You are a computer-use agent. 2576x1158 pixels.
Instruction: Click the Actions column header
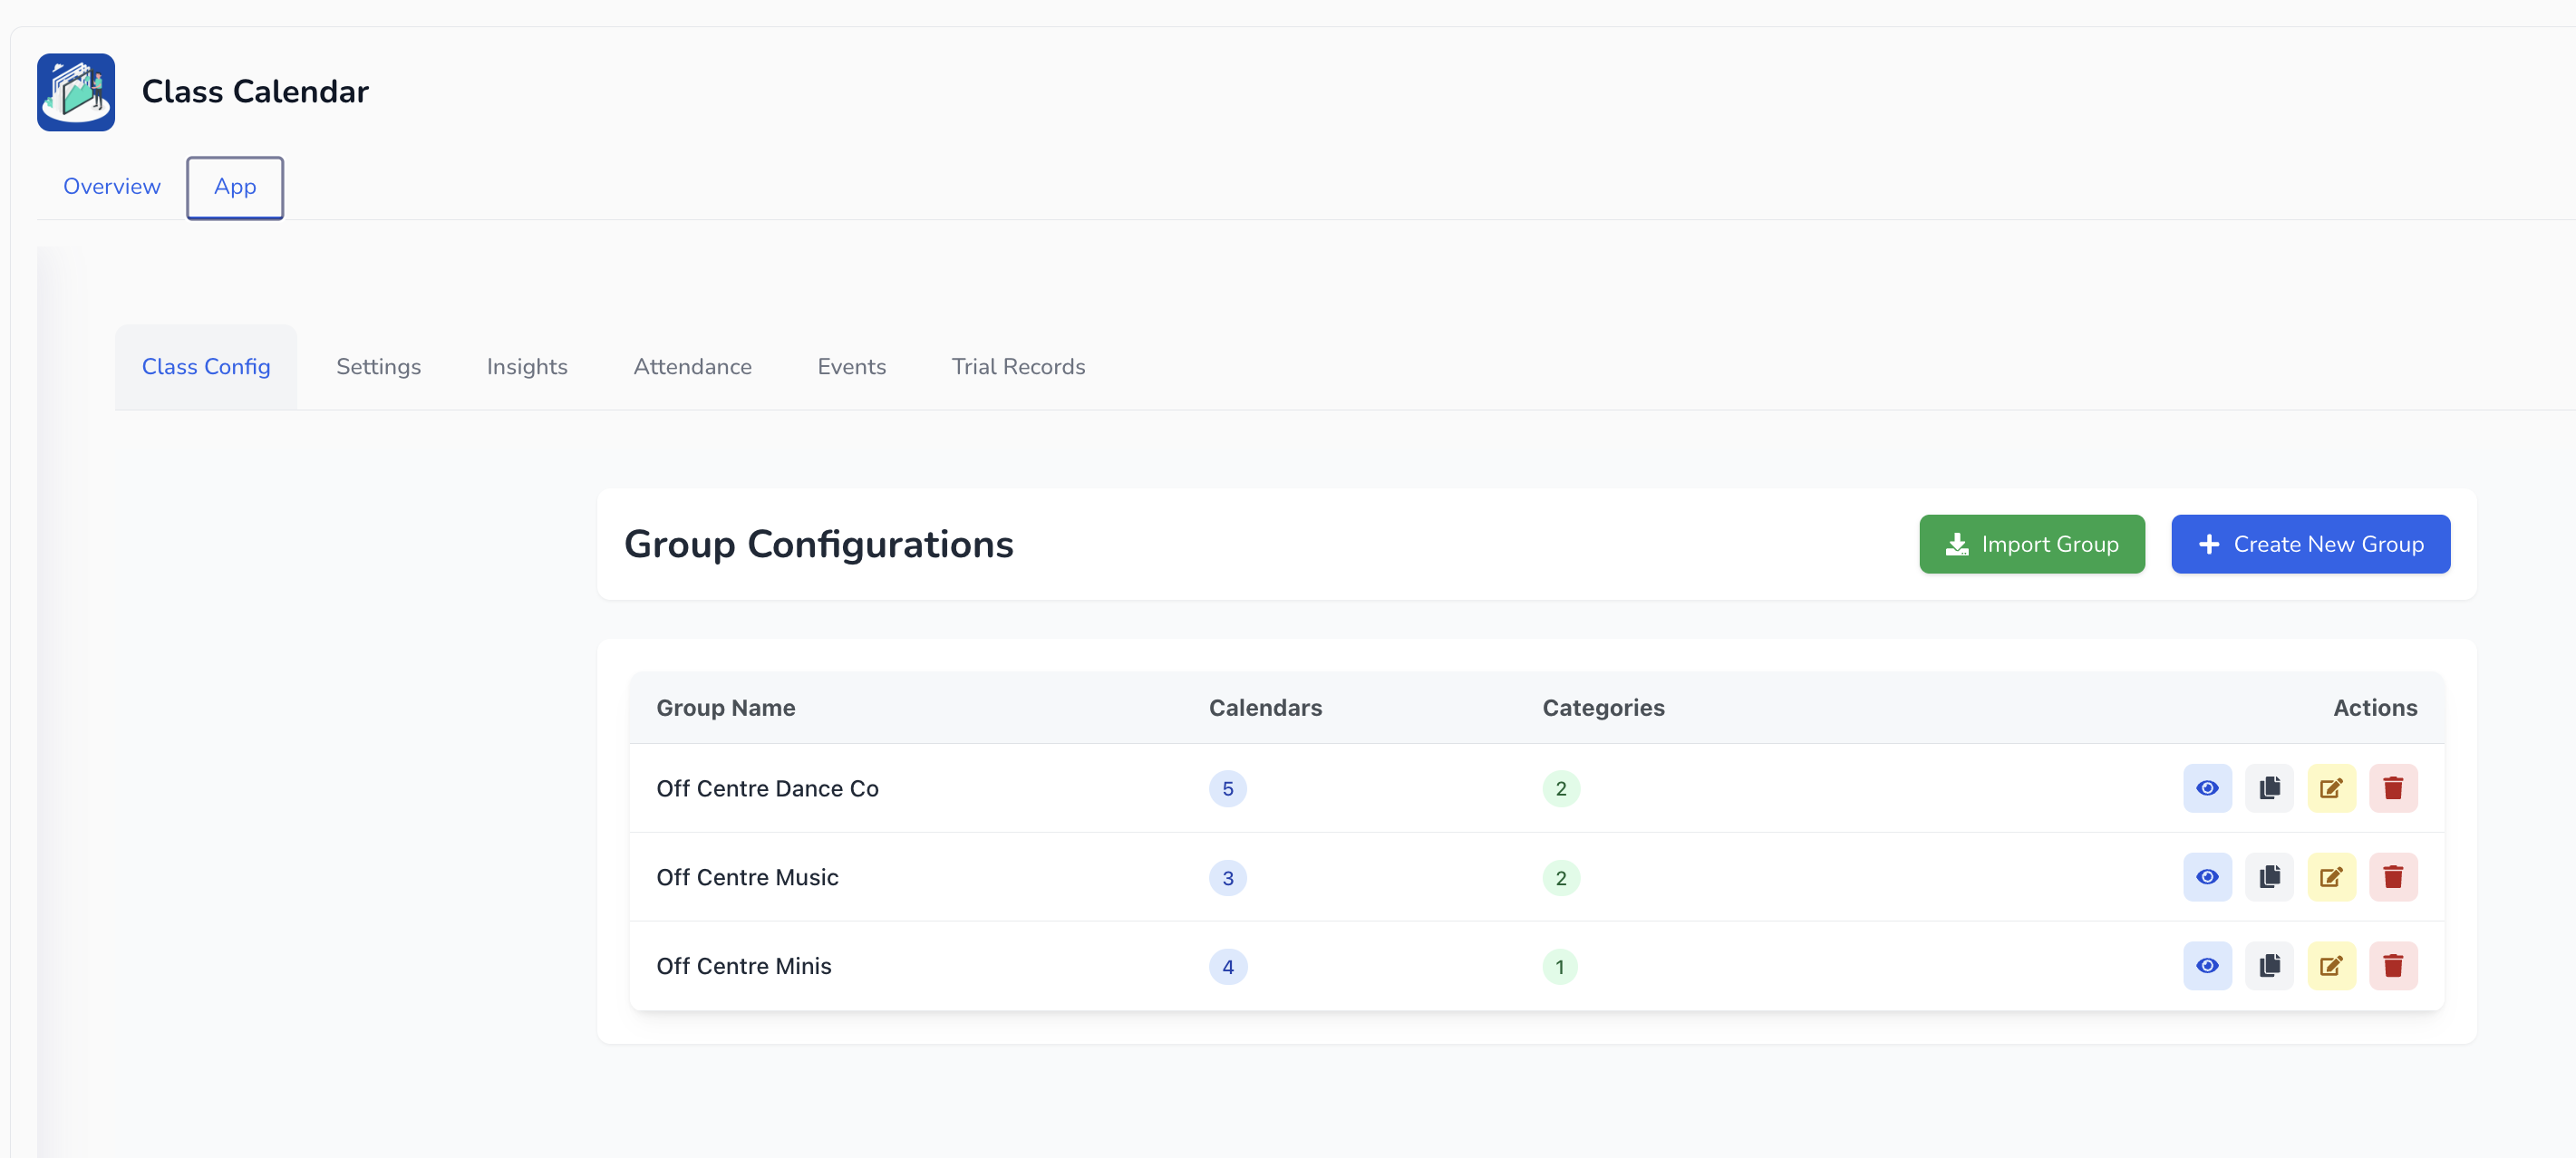[x=2375, y=708]
